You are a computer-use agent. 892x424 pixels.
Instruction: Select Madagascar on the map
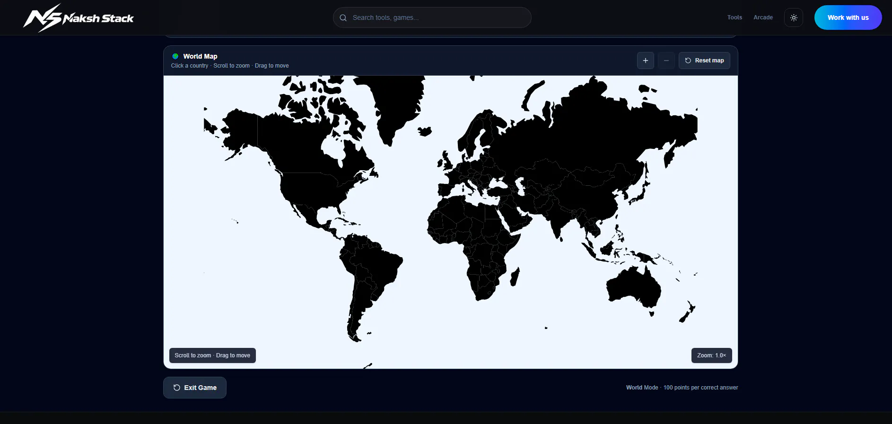(x=515, y=277)
